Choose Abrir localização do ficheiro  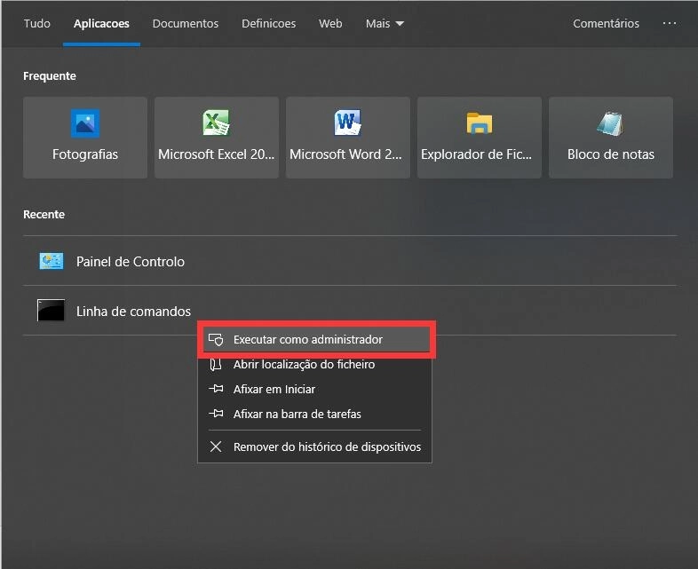pyautogui.click(x=304, y=365)
